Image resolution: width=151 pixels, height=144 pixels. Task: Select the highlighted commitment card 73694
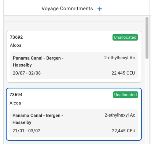[74, 114]
